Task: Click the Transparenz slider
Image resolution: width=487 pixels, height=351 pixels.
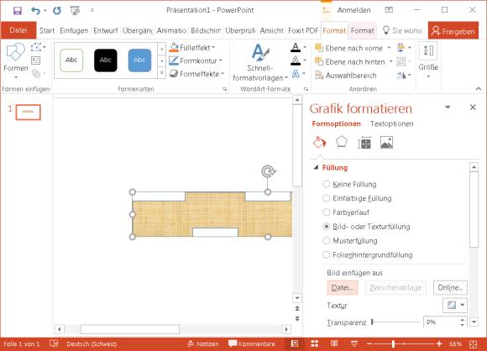Action: point(395,322)
